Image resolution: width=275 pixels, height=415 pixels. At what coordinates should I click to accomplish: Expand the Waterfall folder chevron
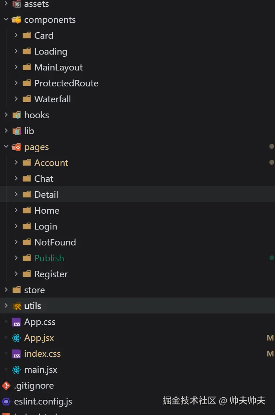click(x=16, y=99)
